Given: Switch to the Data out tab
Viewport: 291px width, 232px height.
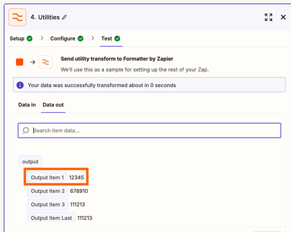Looking at the screenshot, I should coord(53,105).
